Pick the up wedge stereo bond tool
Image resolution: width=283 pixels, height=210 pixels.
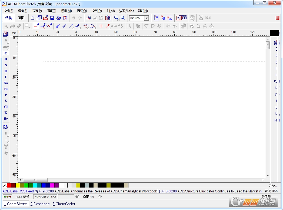58,26
